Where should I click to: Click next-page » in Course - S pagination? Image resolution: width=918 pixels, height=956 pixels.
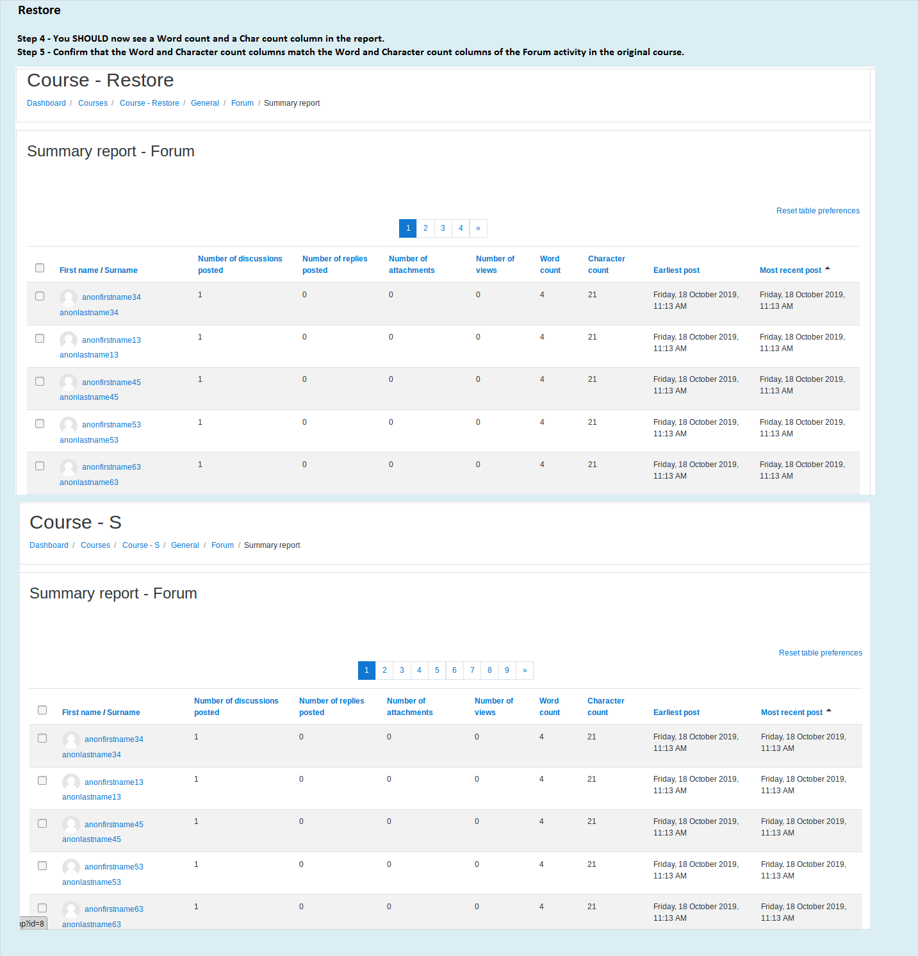(525, 670)
